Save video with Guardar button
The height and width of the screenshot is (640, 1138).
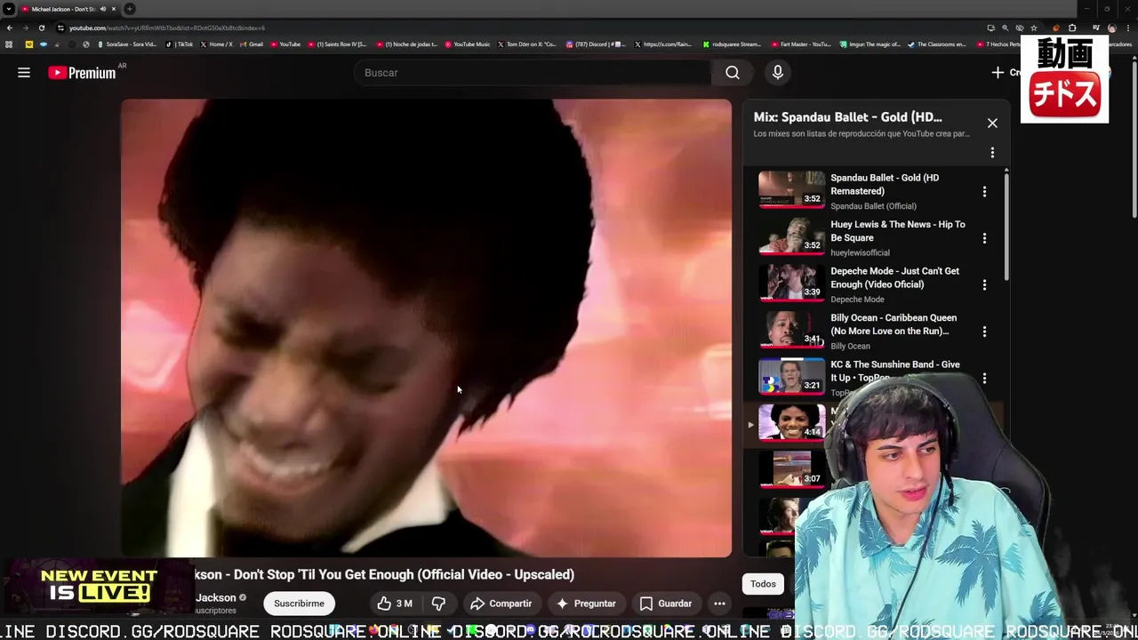click(666, 604)
